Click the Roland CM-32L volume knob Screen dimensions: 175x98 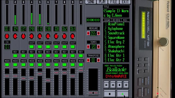pos(163,42)
